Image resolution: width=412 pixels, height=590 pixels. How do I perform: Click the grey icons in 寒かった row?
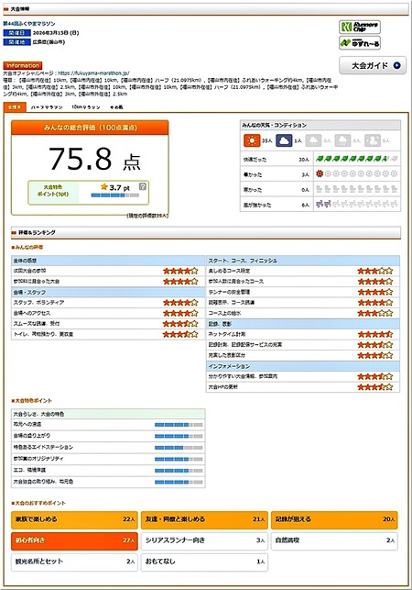coord(356,189)
